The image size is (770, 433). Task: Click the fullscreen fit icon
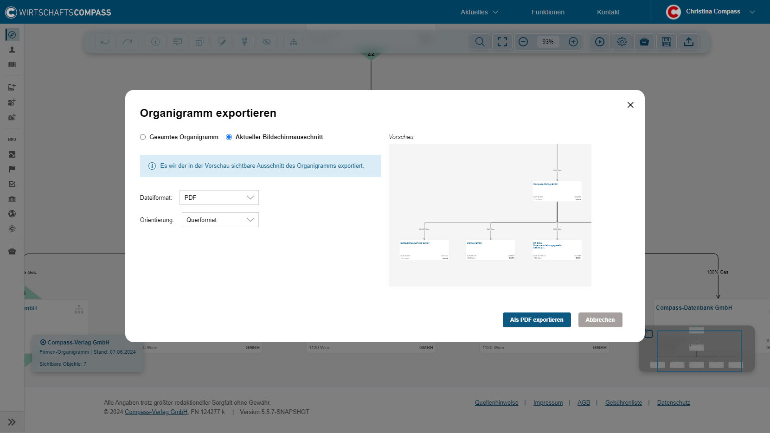pos(502,42)
